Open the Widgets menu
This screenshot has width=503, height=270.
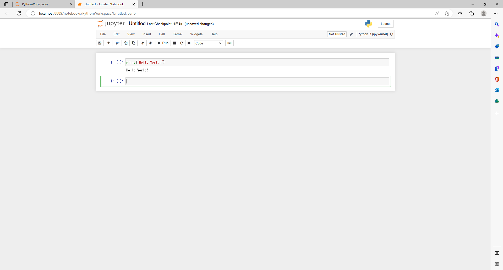coord(196,34)
